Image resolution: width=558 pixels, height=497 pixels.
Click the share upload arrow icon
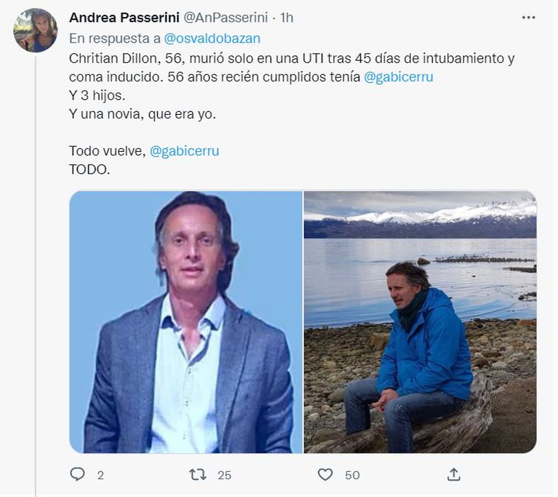453,474
